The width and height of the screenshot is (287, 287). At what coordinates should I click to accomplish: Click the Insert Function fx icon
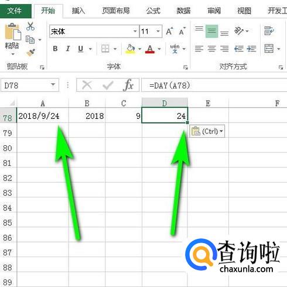pyautogui.click(x=128, y=85)
